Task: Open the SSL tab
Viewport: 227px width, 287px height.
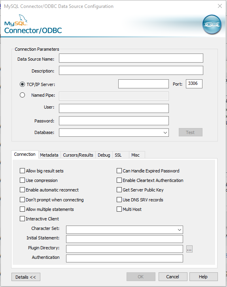Action: coord(121,155)
